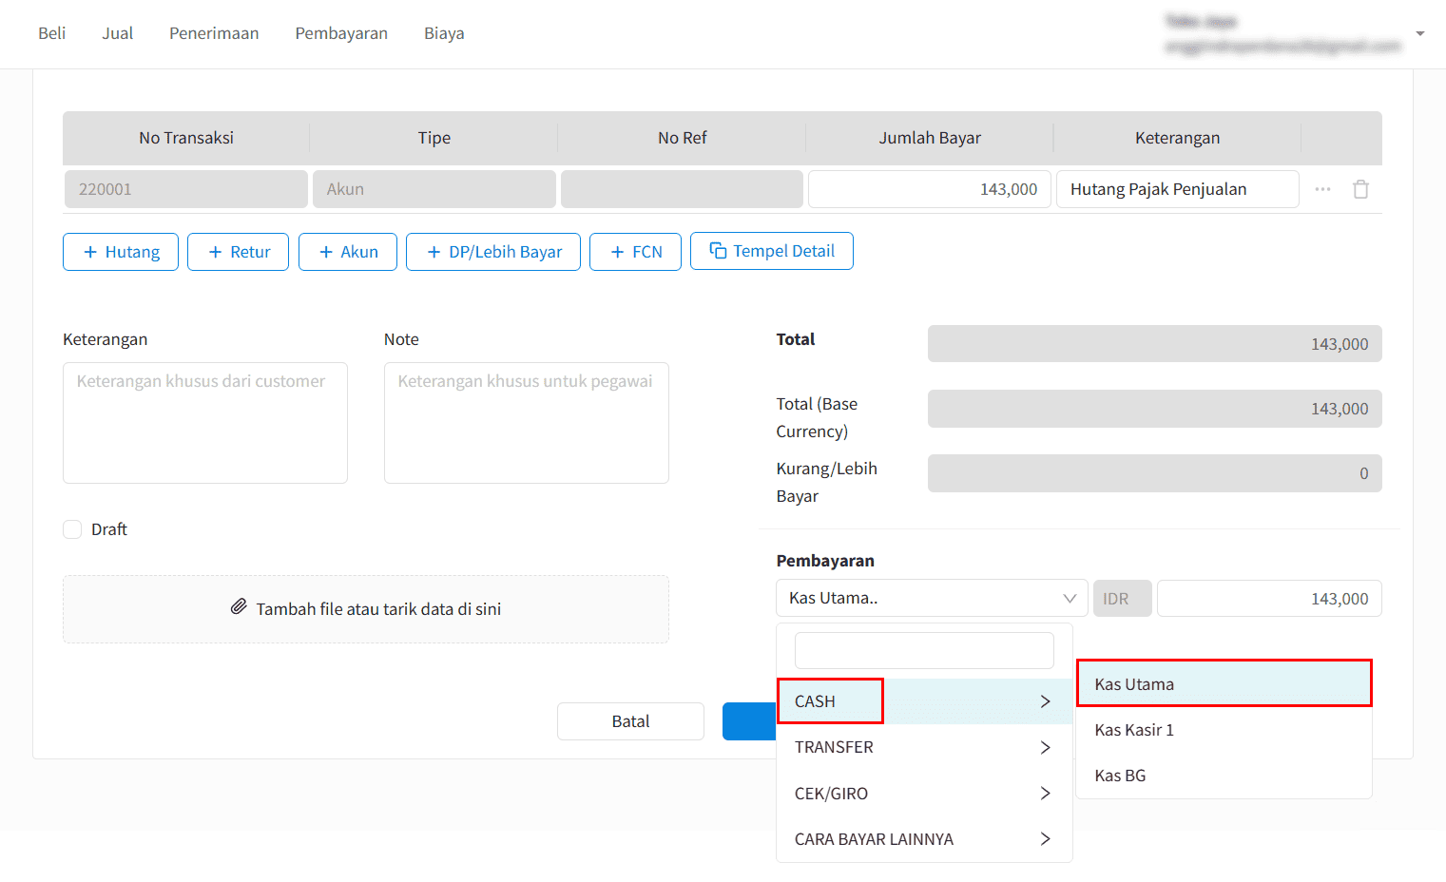The image size is (1446, 882).
Task: Click the payment amount field next to IDR
Action: (1269, 599)
